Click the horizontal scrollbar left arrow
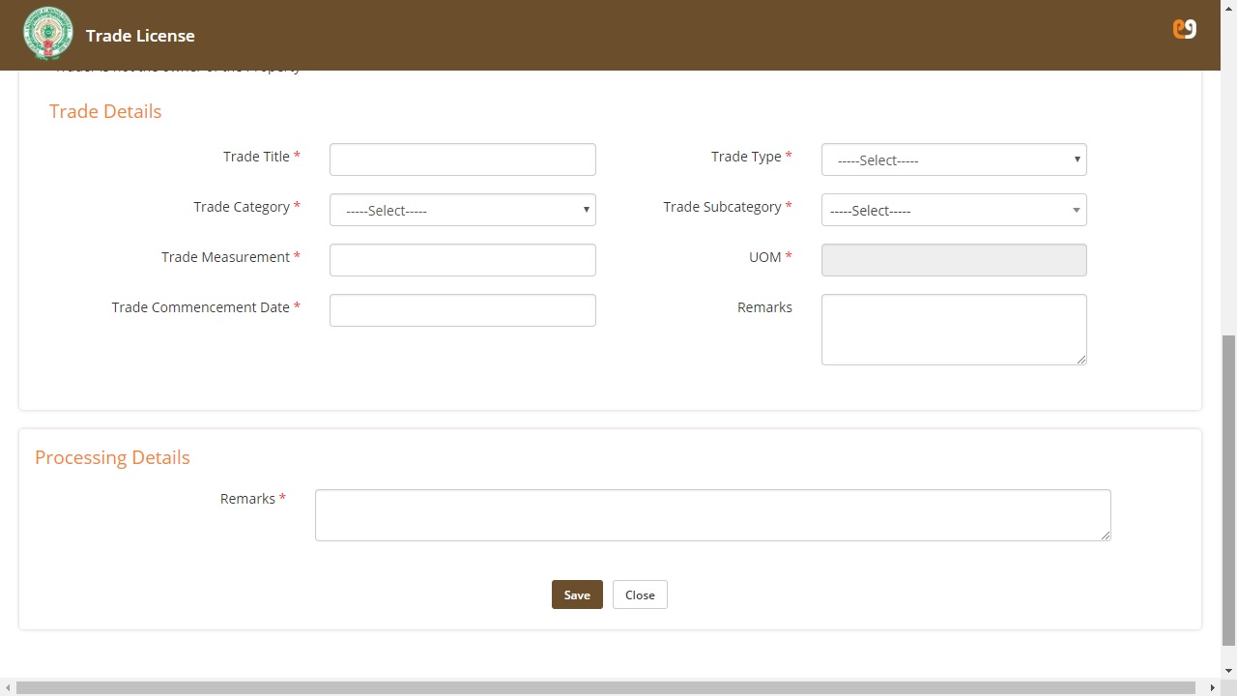The image size is (1237, 696). click(x=7, y=688)
